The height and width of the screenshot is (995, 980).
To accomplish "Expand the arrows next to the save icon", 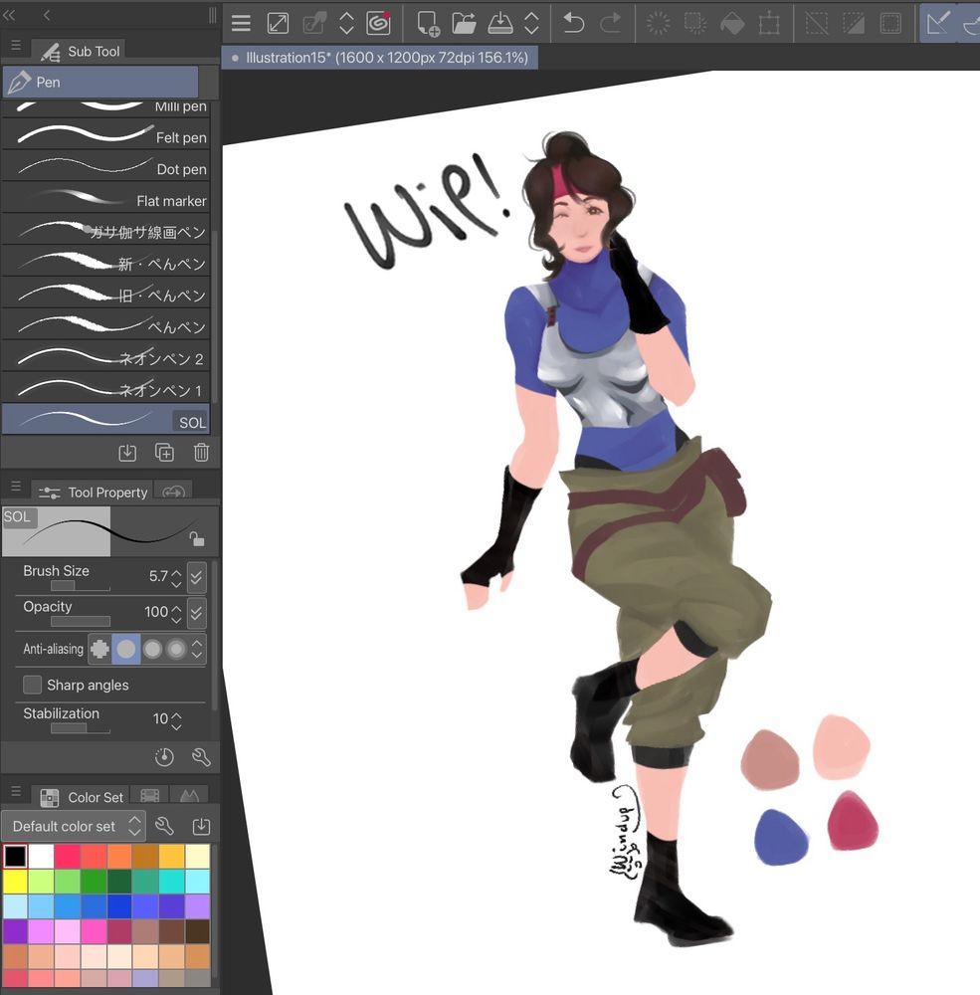I will point(532,24).
